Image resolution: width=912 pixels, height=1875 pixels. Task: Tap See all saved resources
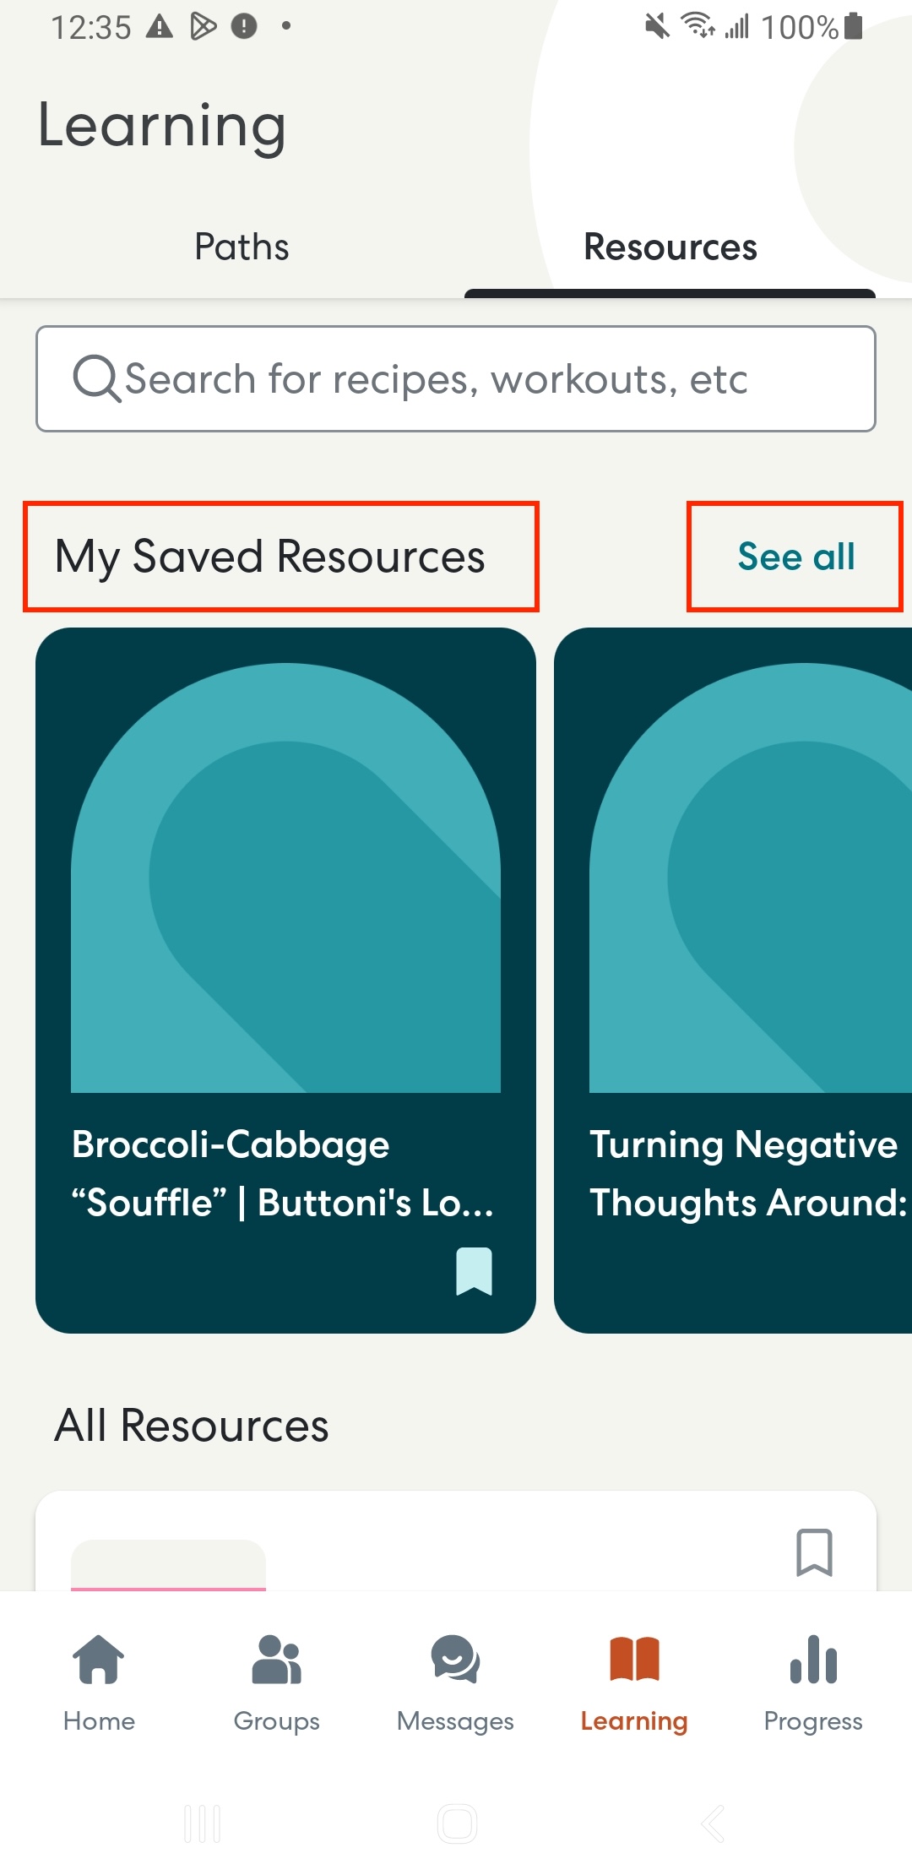click(x=796, y=557)
